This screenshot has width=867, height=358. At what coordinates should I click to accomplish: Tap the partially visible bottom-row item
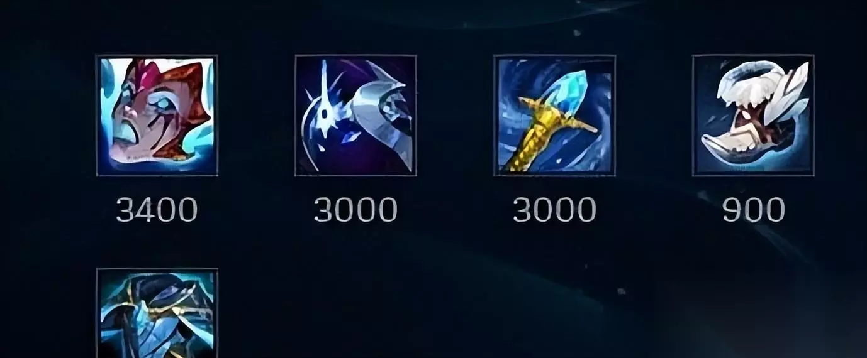[157, 313]
